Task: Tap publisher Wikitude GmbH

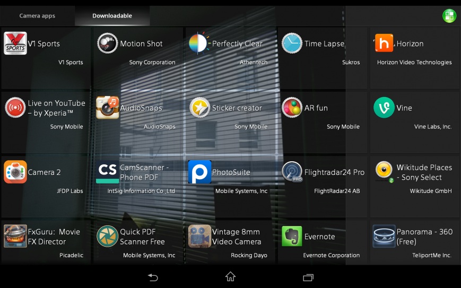Action: coord(431,191)
